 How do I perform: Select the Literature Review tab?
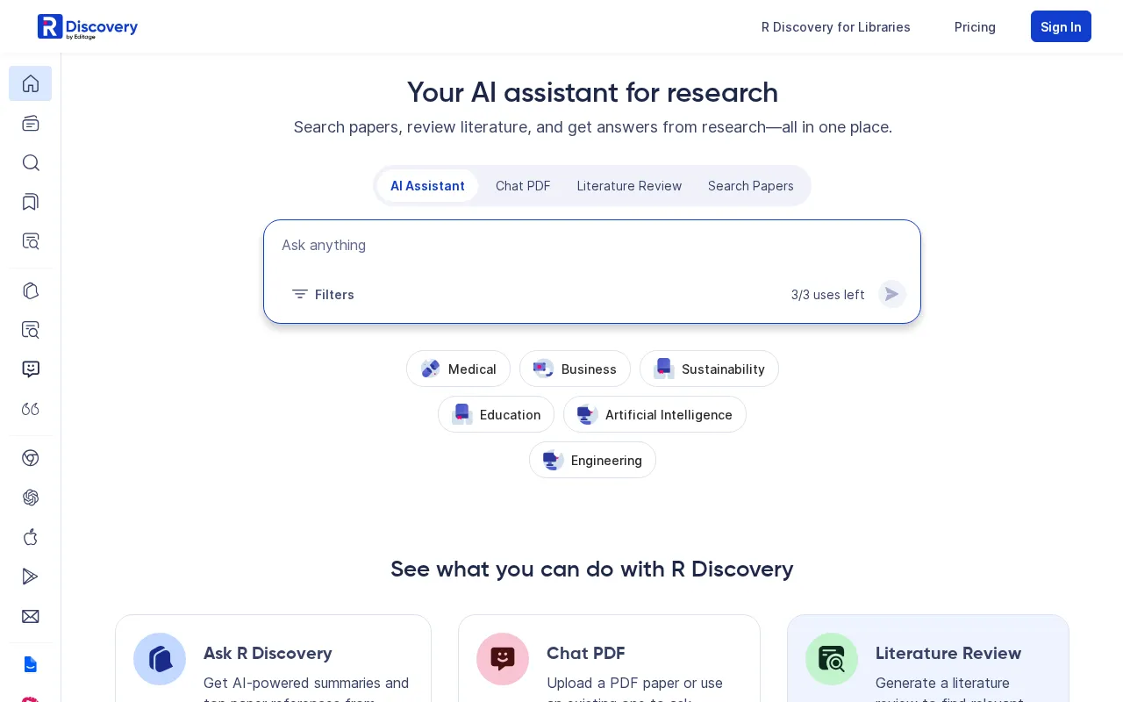(x=629, y=186)
